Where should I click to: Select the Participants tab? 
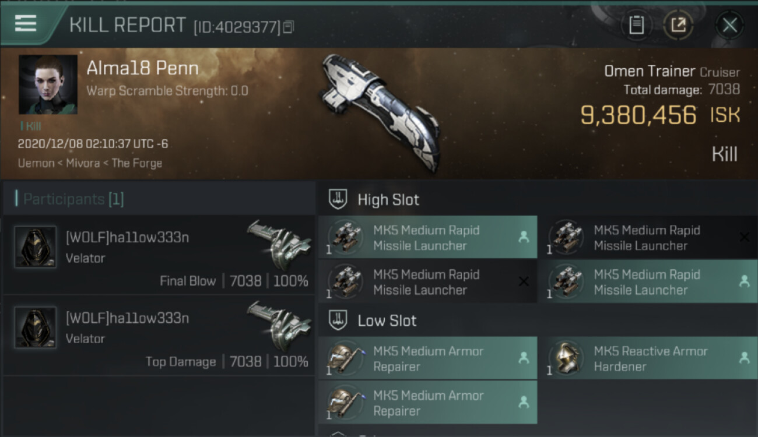pos(73,199)
